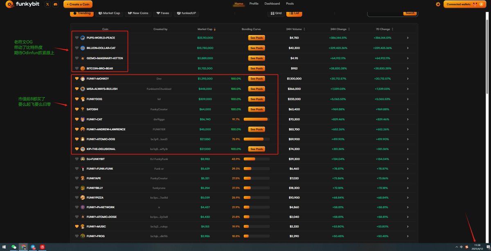The height and width of the screenshot is (251, 491).
Task: Open Chrome from the taskbar
Action: 24,247
